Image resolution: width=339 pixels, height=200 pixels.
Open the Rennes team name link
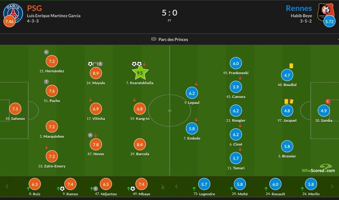coord(299,8)
